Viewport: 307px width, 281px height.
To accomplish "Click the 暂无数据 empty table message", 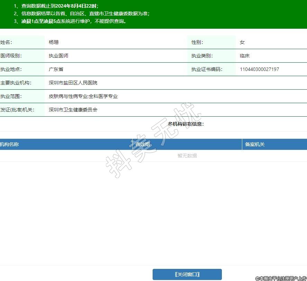I will coord(187,156).
